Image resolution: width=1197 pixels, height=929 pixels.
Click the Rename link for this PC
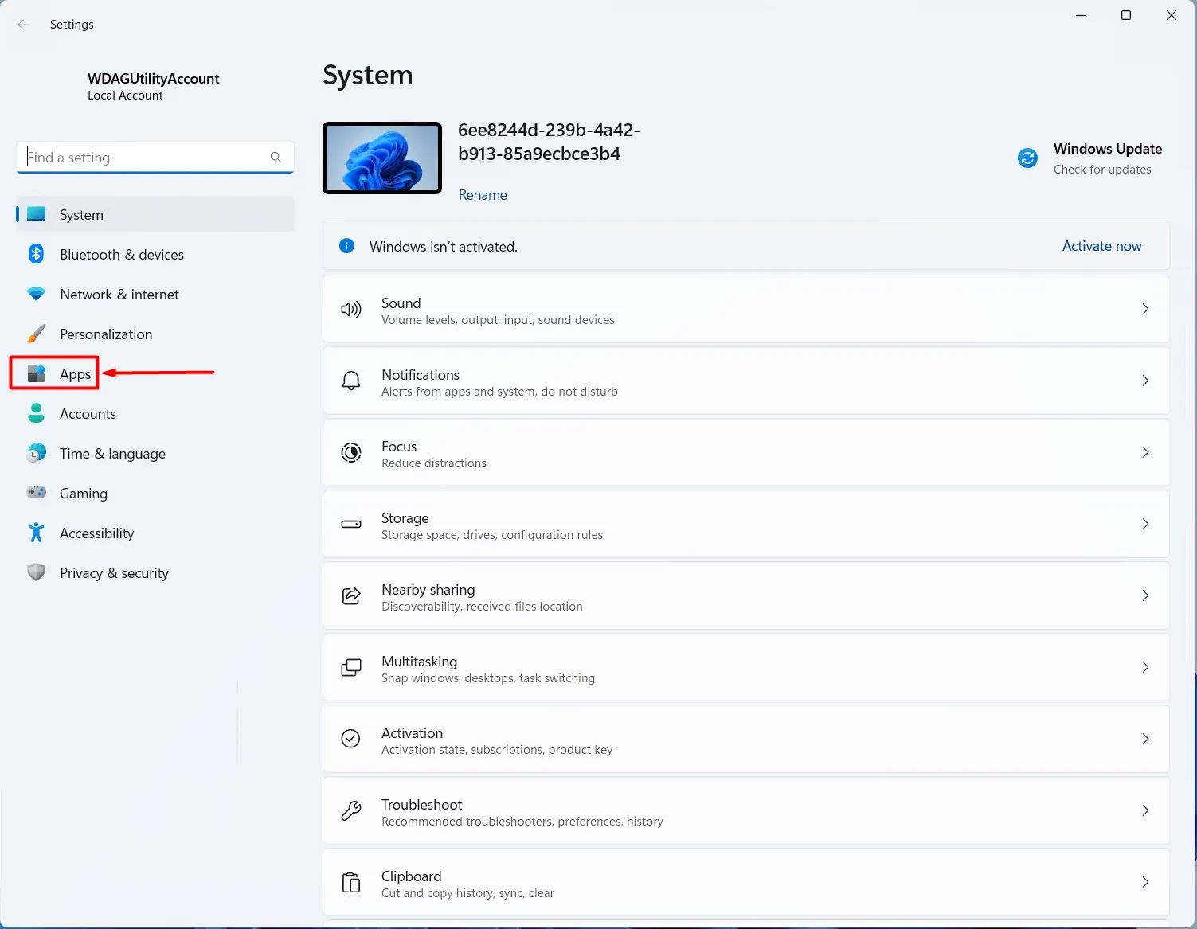(x=483, y=195)
